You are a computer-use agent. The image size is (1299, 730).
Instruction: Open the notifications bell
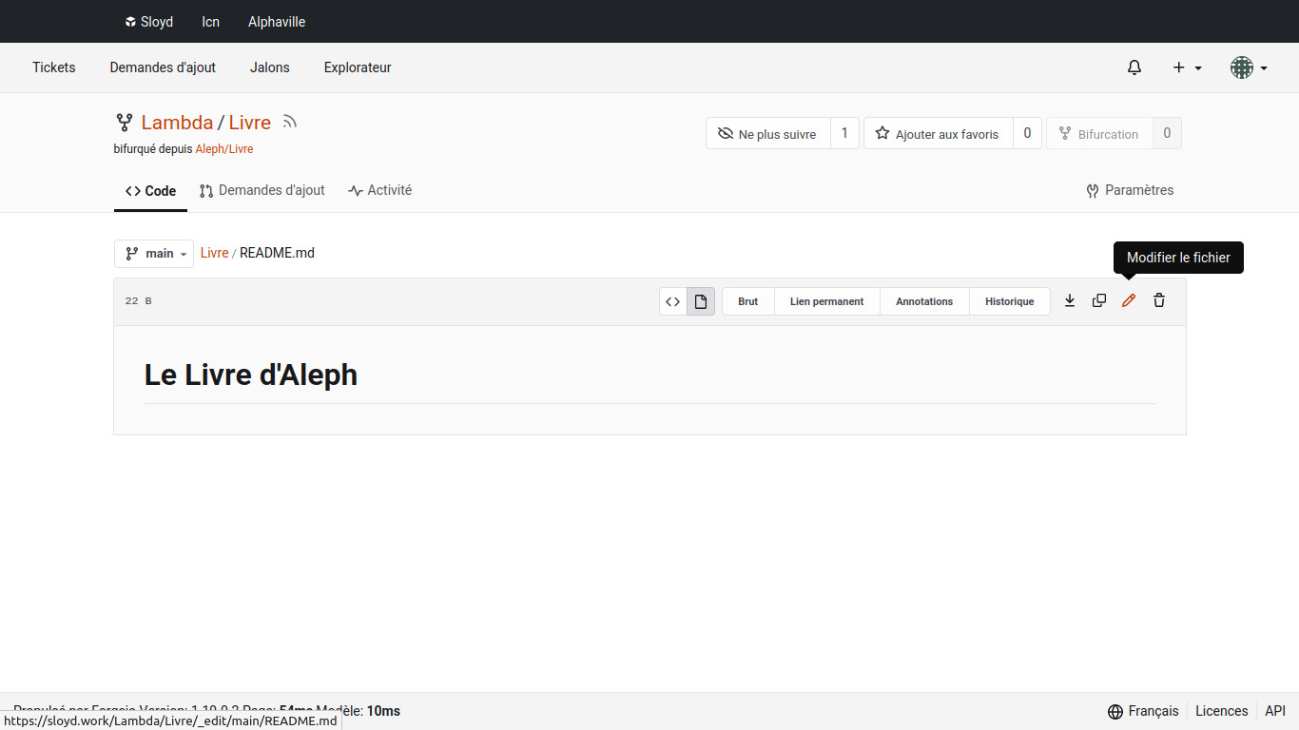pyautogui.click(x=1134, y=67)
